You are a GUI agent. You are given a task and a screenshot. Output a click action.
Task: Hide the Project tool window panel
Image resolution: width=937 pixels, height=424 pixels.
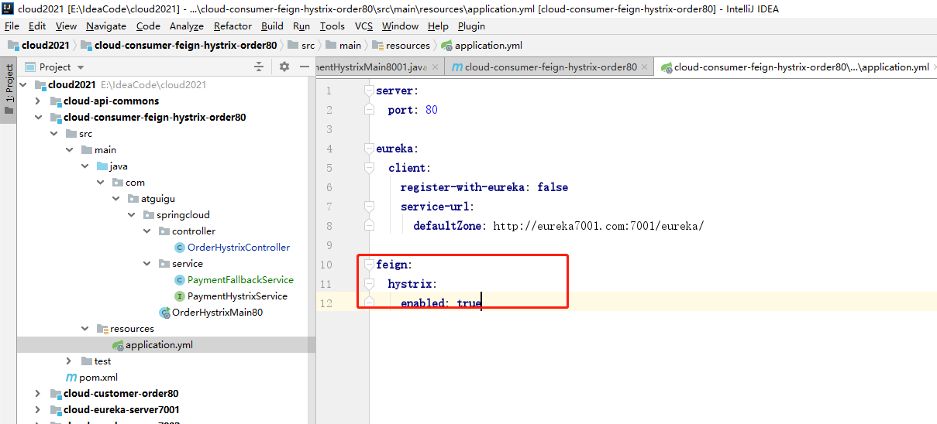pos(303,67)
